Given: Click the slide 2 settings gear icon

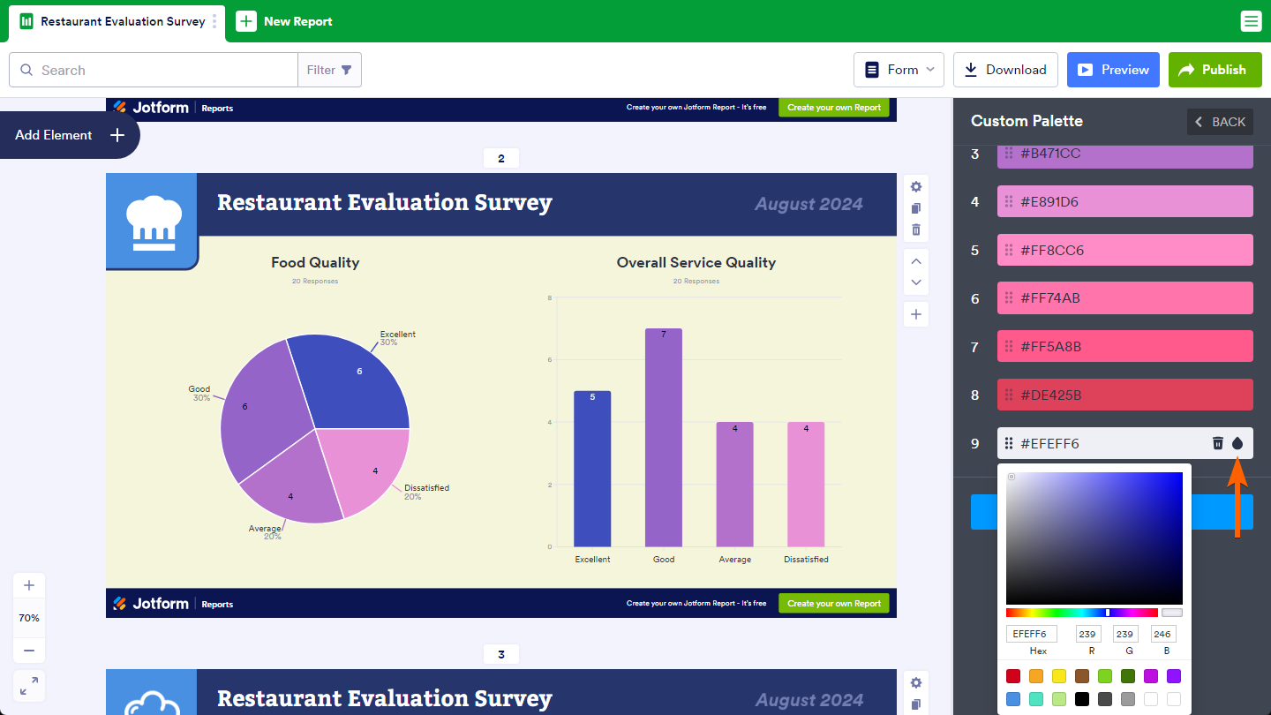Looking at the screenshot, I should click(916, 186).
